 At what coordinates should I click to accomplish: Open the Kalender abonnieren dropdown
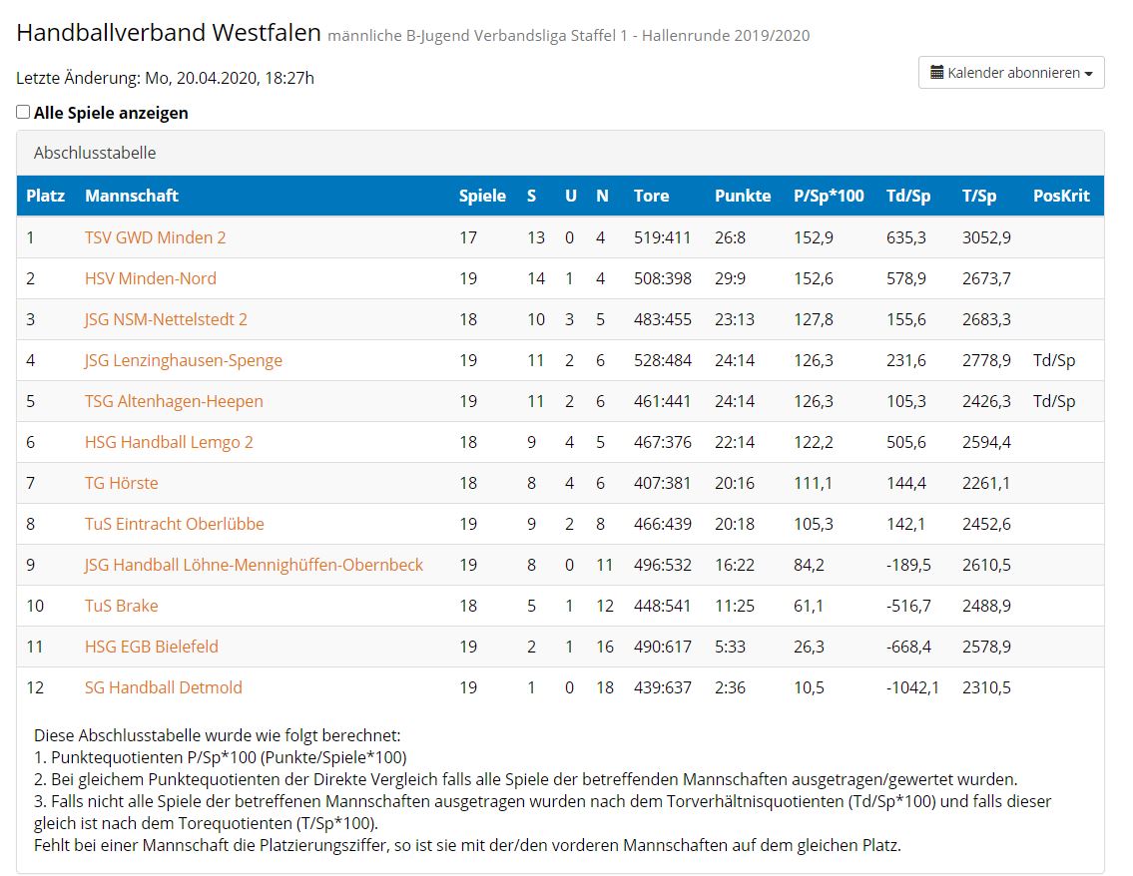1011,72
